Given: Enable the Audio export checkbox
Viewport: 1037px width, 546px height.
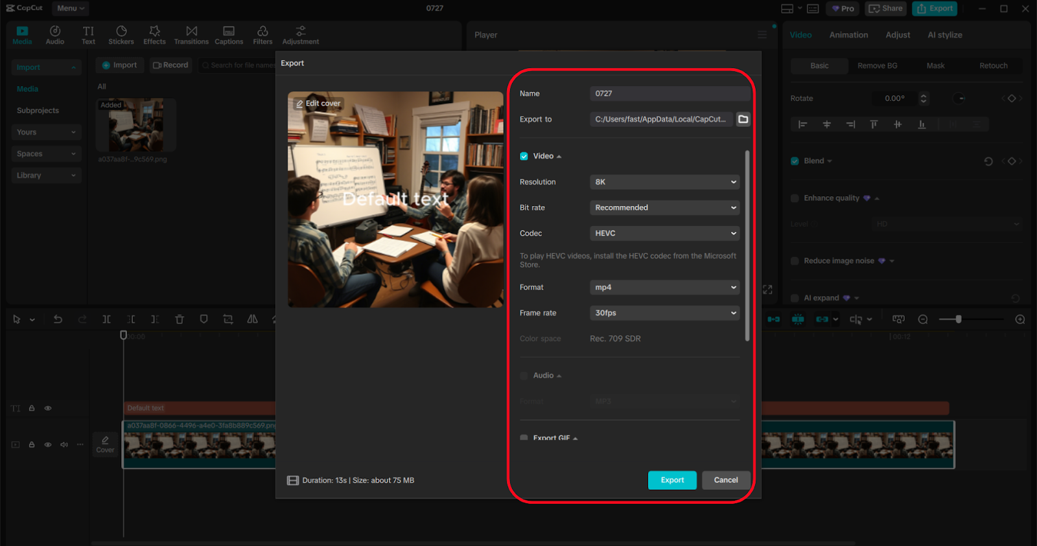Looking at the screenshot, I should point(524,376).
